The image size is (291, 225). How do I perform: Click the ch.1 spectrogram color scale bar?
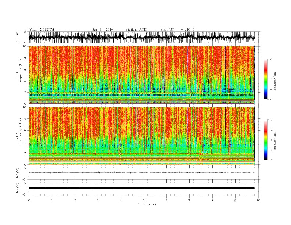point(266,79)
